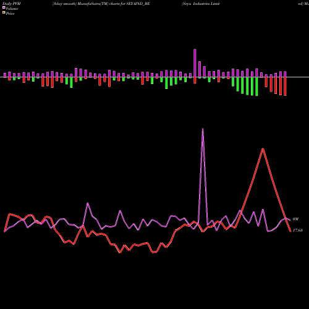Click the red price line triangular peak
This screenshot has height=309, width=309.
(x=263, y=149)
